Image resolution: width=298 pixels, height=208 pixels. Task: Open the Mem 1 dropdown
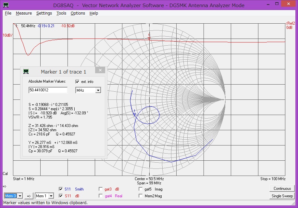tap(51, 196)
